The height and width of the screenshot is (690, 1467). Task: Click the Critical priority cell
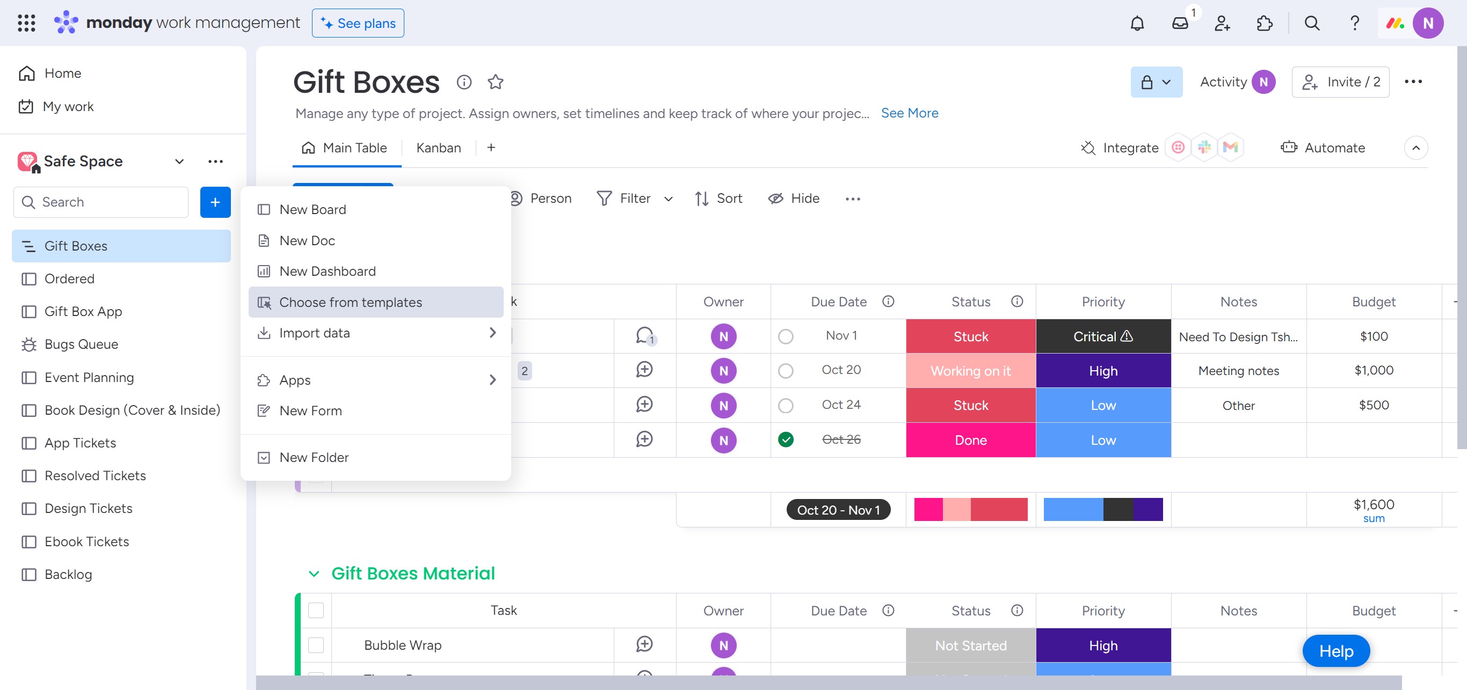(x=1102, y=337)
